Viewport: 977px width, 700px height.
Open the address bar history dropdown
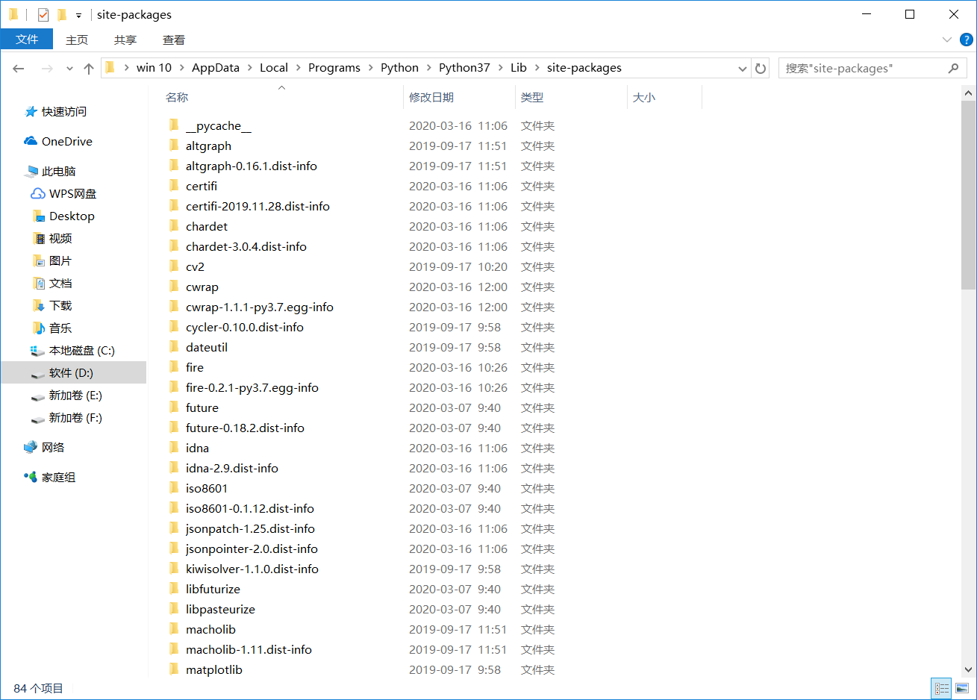point(742,68)
